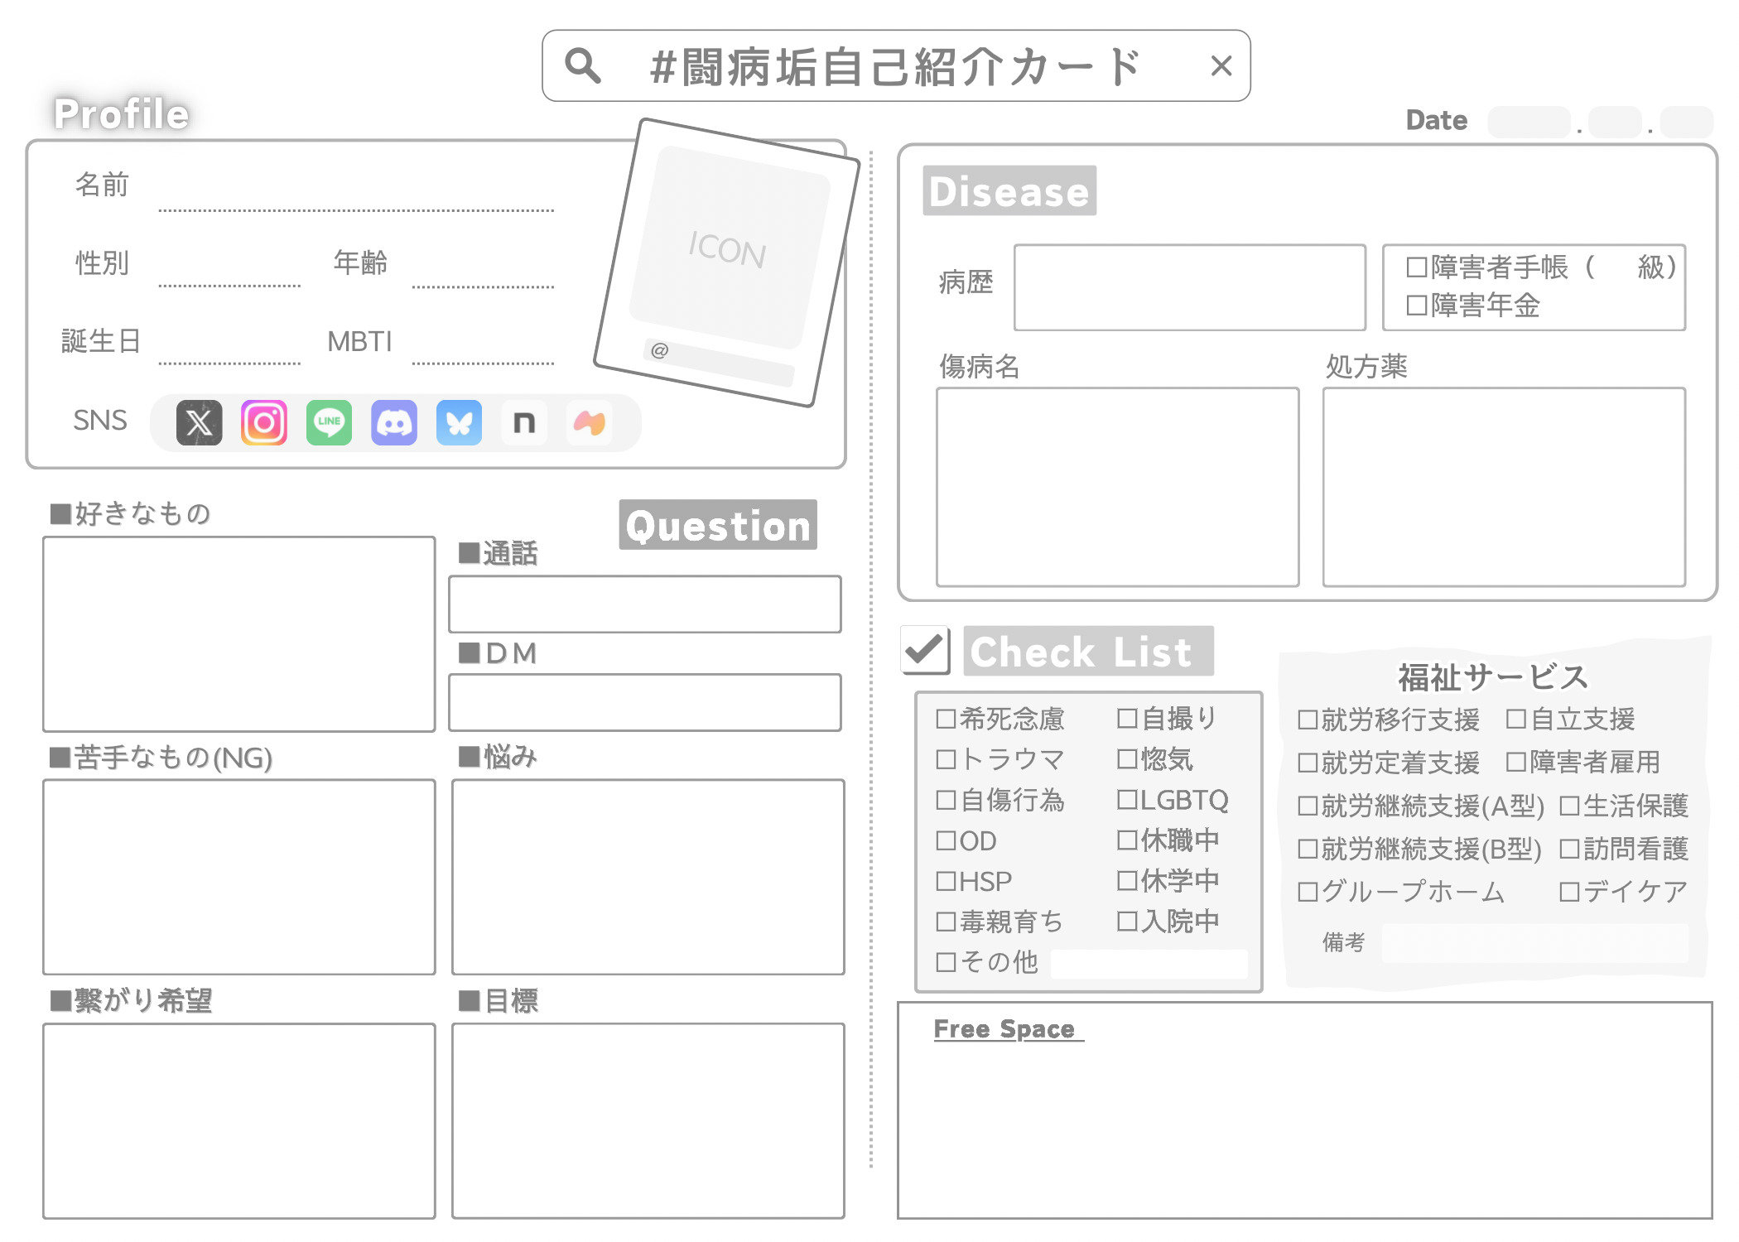This screenshot has height=1242, width=1739.
Task: Select the mixi2 SNS icon
Action: point(590,422)
